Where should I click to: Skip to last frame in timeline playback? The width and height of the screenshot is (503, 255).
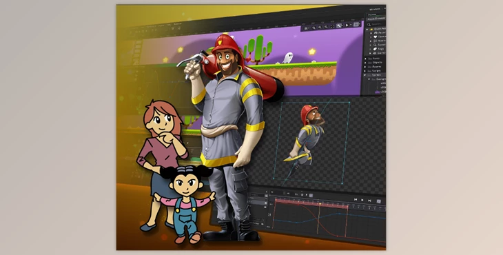coord(369,201)
